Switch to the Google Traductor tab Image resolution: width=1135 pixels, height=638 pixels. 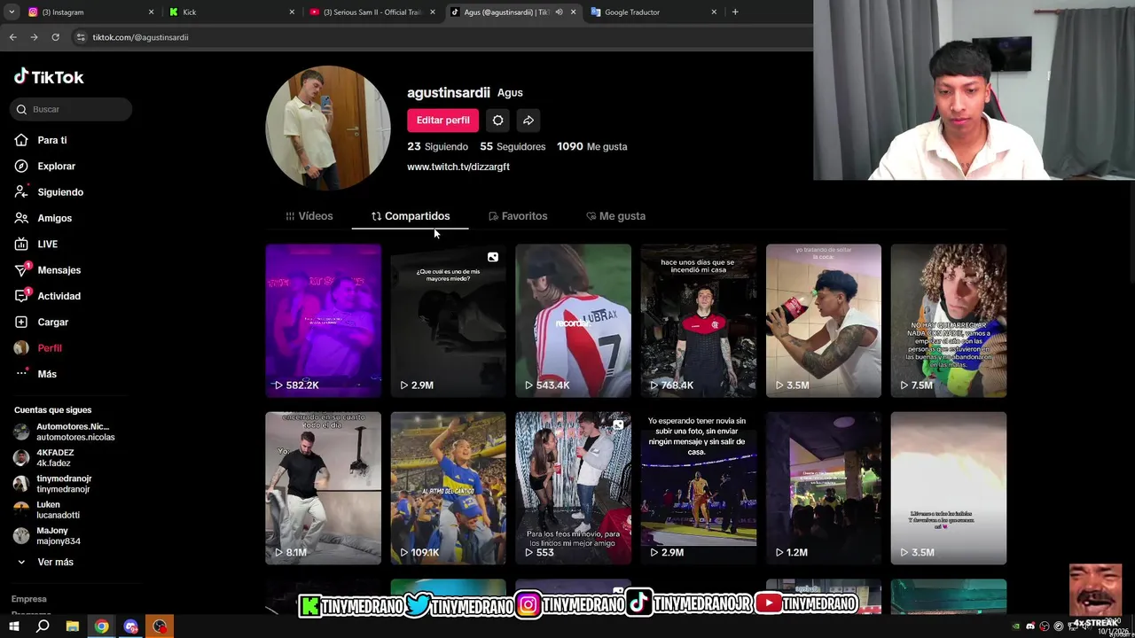coord(654,12)
